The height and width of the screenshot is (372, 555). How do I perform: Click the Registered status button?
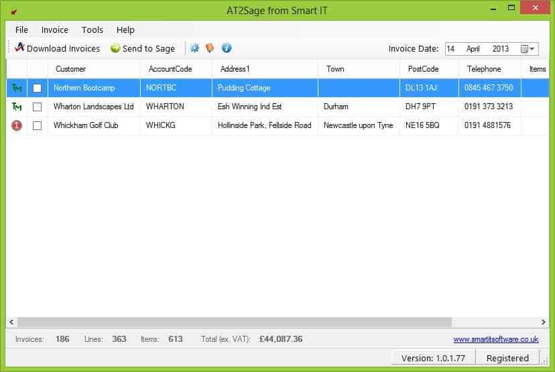(x=507, y=358)
